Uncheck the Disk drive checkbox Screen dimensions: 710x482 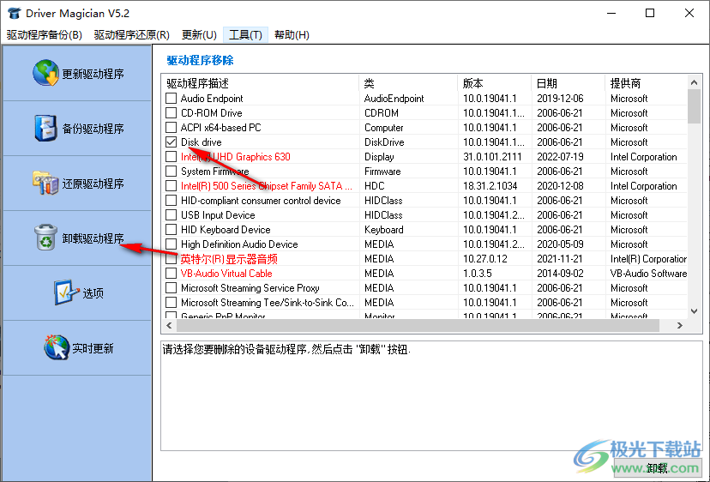171,142
